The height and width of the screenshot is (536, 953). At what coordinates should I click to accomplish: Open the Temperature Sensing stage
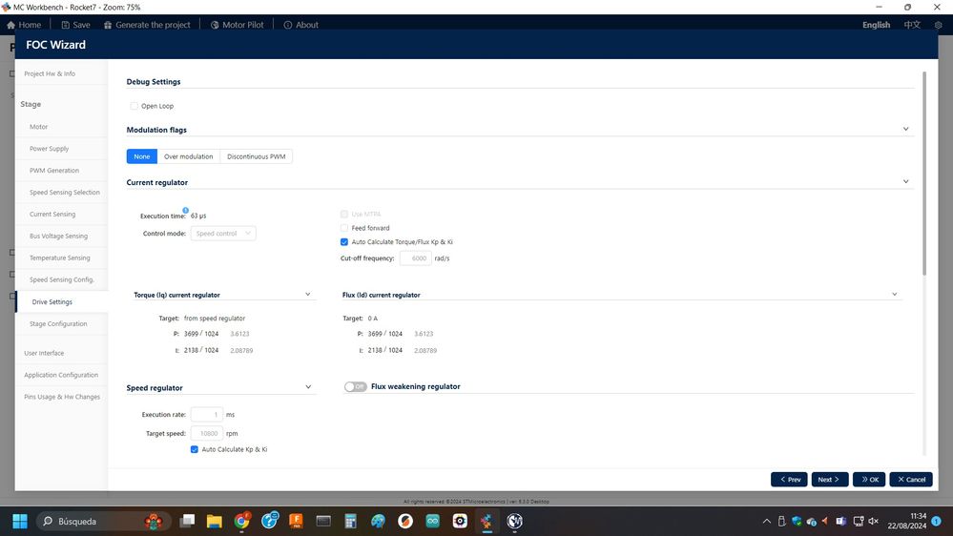tap(59, 258)
